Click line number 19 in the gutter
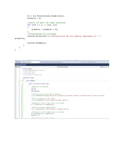Screen dimensions: 124x160 pyautogui.click(x=19, y=96)
